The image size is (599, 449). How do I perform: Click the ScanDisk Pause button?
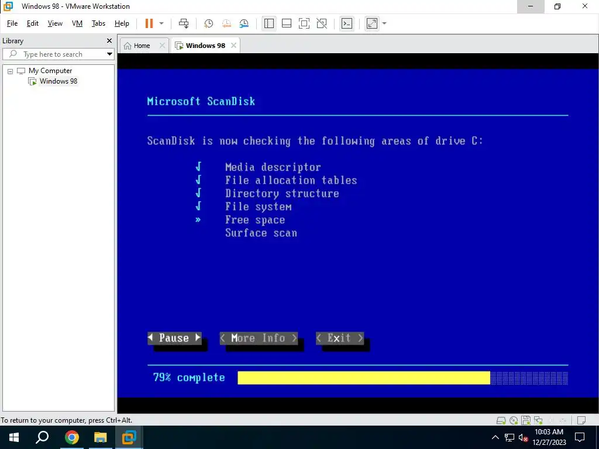pos(174,338)
